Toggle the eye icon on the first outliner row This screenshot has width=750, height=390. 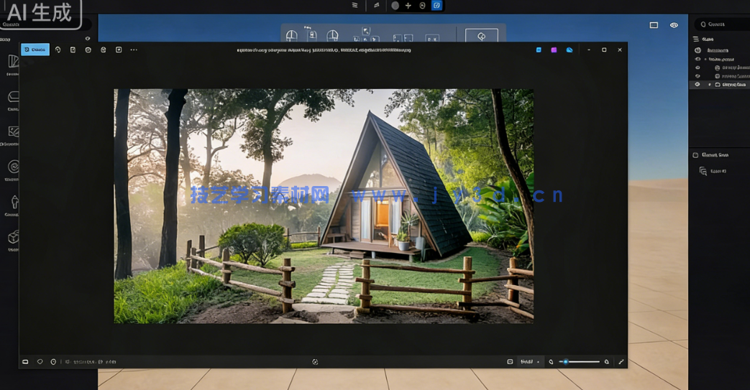coord(697,50)
